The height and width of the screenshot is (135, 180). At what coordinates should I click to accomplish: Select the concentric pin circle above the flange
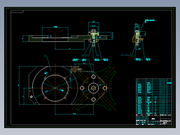[74, 69]
